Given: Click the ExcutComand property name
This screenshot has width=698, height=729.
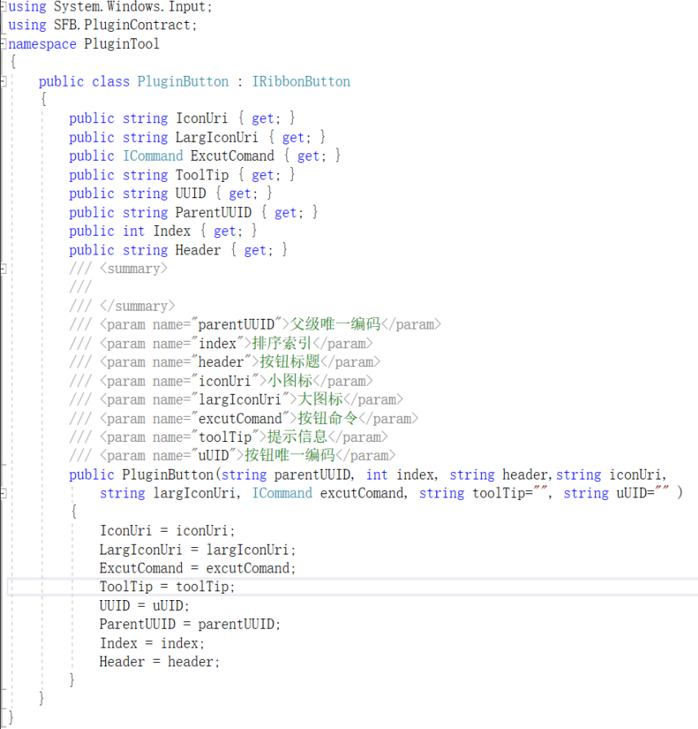Looking at the screenshot, I should click(x=232, y=157).
